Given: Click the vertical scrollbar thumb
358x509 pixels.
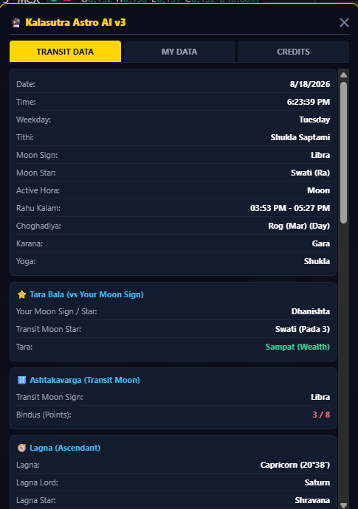Looking at the screenshot, I should pyautogui.click(x=343, y=153).
